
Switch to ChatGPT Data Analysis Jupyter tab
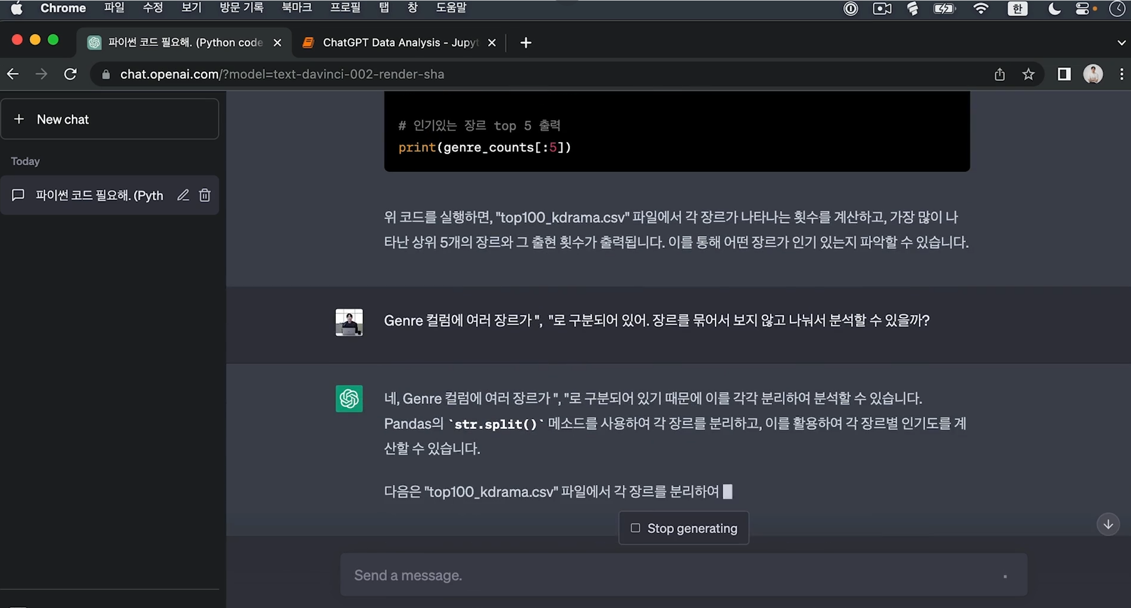pyautogui.click(x=399, y=42)
